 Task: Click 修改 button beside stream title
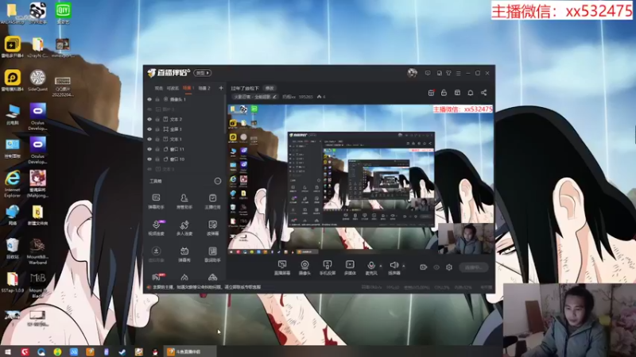[x=270, y=88]
